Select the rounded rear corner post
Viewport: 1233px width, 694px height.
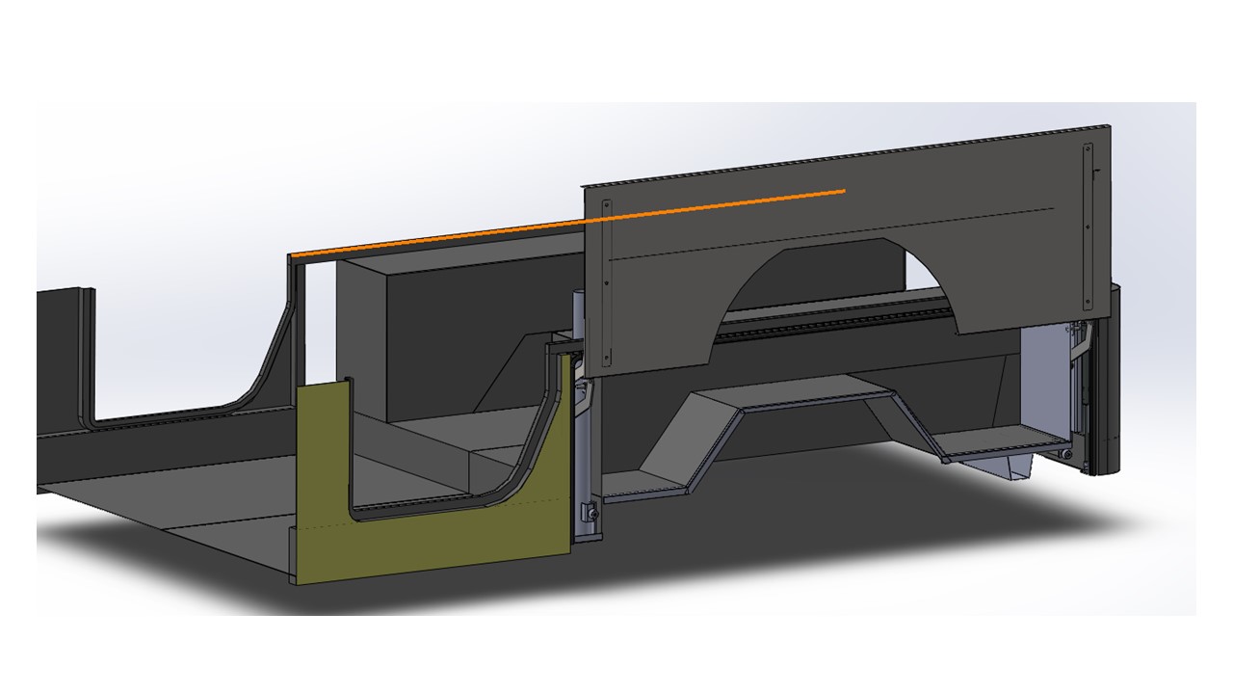[x=1106, y=386]
